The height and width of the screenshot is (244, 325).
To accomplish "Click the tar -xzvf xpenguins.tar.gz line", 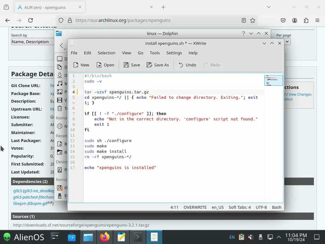I will (x=116, y=92).
